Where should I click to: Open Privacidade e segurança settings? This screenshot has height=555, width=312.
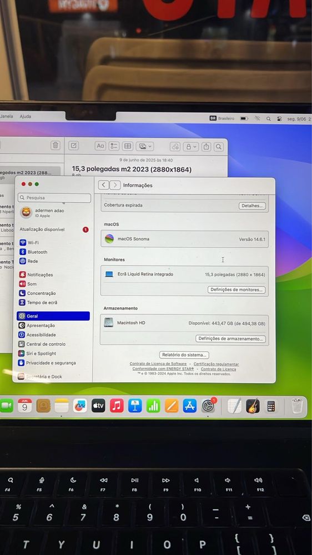(x=53, y=363)
